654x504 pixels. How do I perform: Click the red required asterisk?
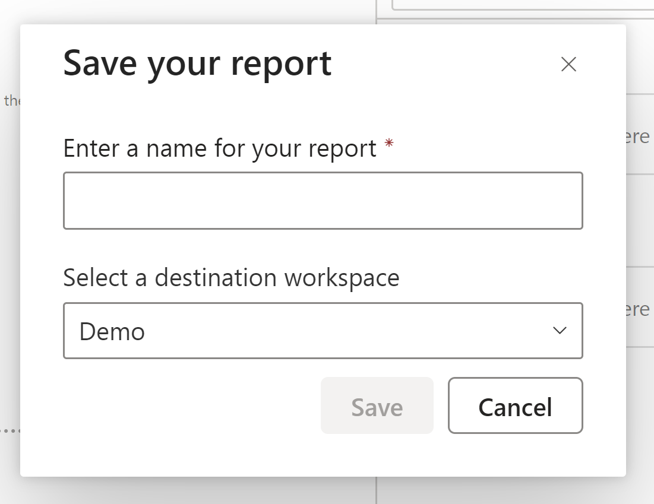[389, 144]
